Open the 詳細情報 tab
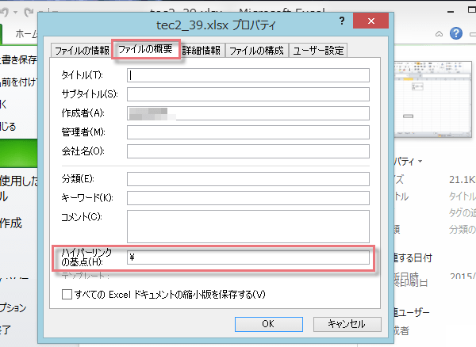The height and width of the screenshot is (347, 476). tap(202, 51)
